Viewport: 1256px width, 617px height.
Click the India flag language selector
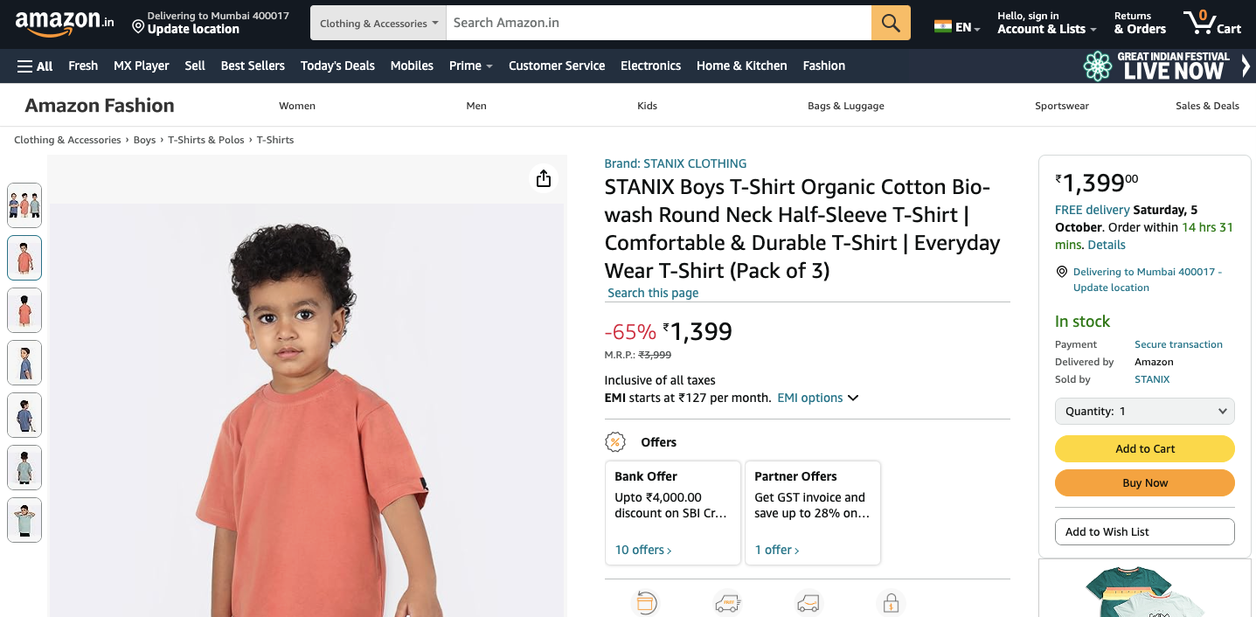click(x=956, y=27)
